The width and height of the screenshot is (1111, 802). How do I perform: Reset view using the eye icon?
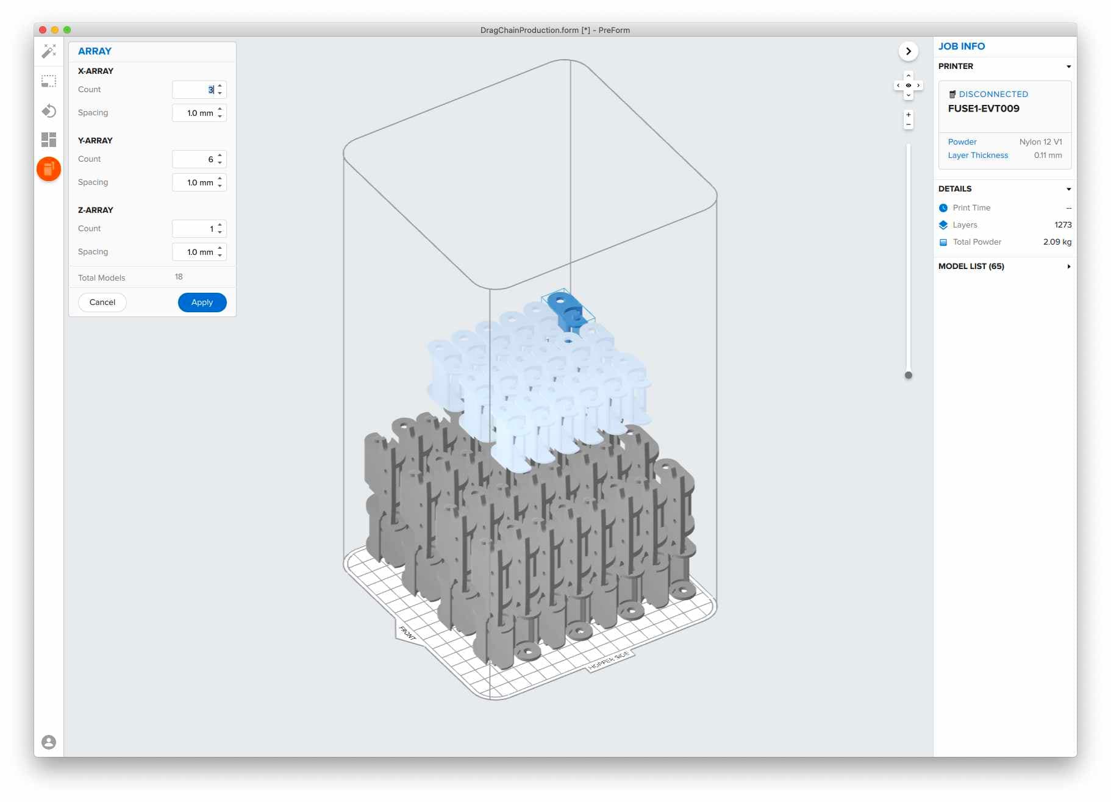pyautogui.click(x=908, y=85)
